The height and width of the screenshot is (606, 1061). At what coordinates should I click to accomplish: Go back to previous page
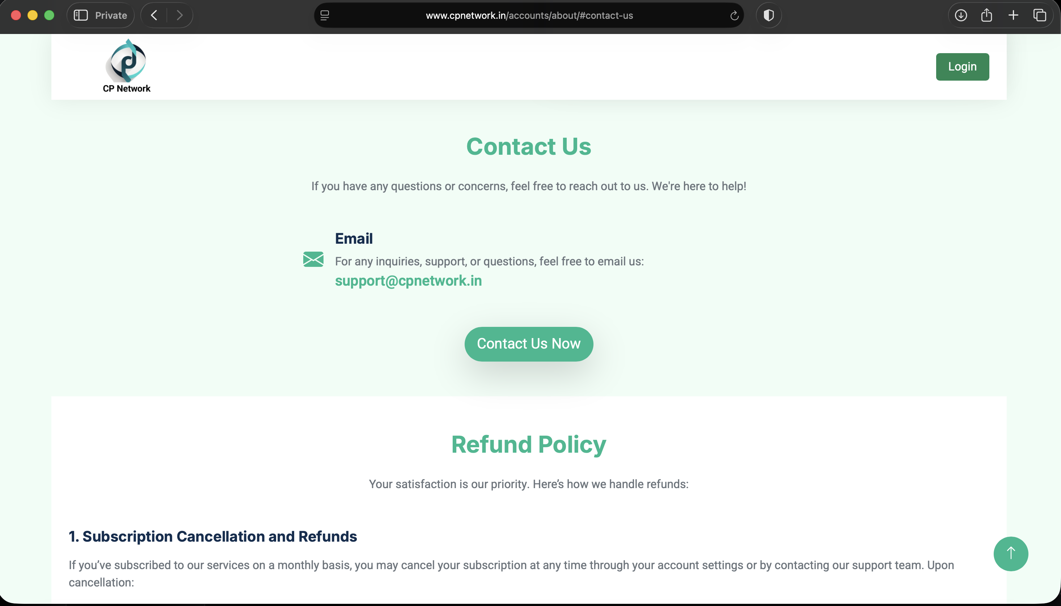[154, 16]
